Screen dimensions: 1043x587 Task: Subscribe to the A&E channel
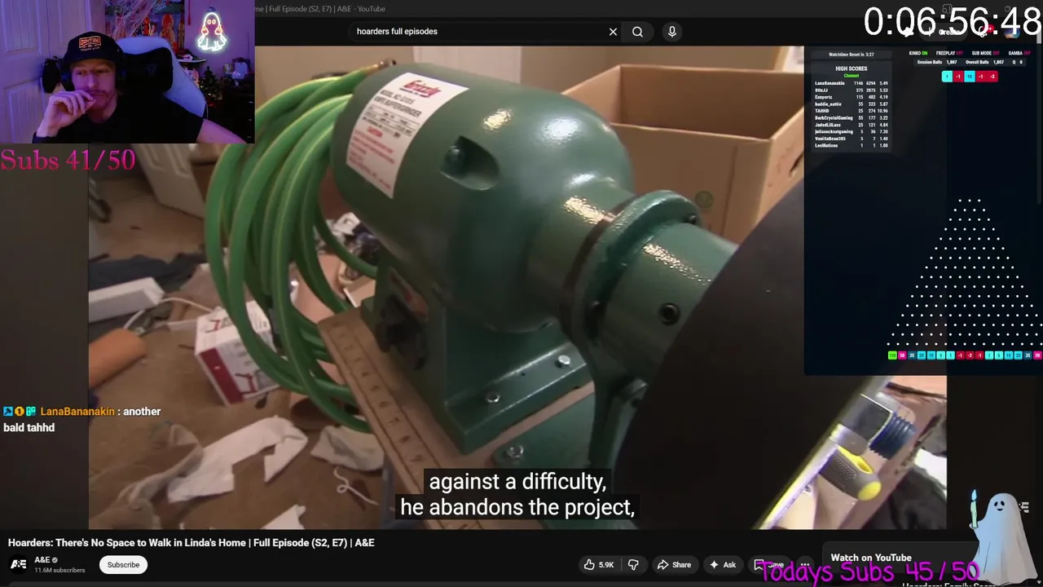(123, 565)
